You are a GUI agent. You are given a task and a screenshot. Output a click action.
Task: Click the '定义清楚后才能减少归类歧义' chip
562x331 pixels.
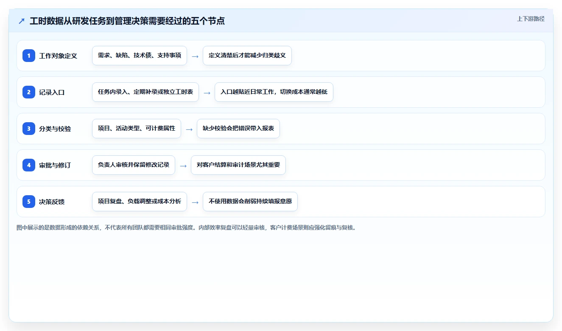(247, 56)
